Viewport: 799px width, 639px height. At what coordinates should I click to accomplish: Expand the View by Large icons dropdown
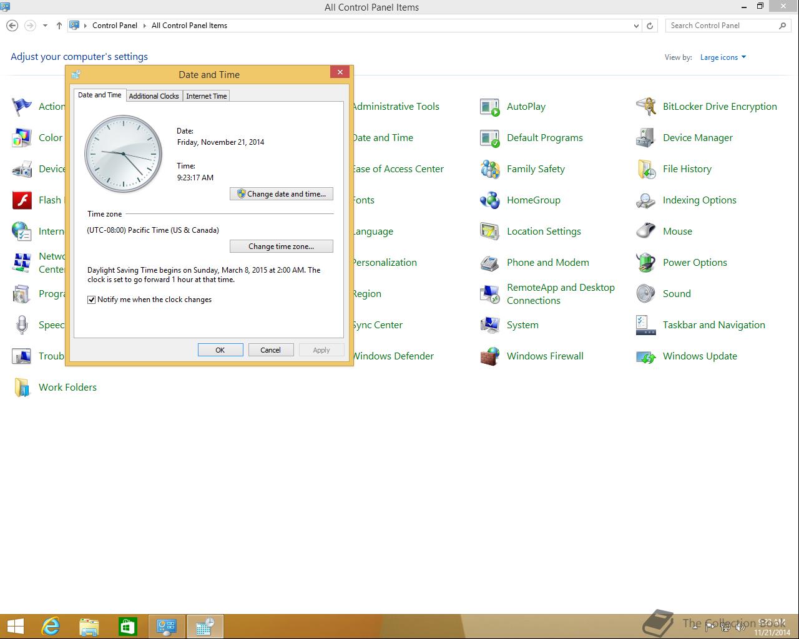[723, 57]
